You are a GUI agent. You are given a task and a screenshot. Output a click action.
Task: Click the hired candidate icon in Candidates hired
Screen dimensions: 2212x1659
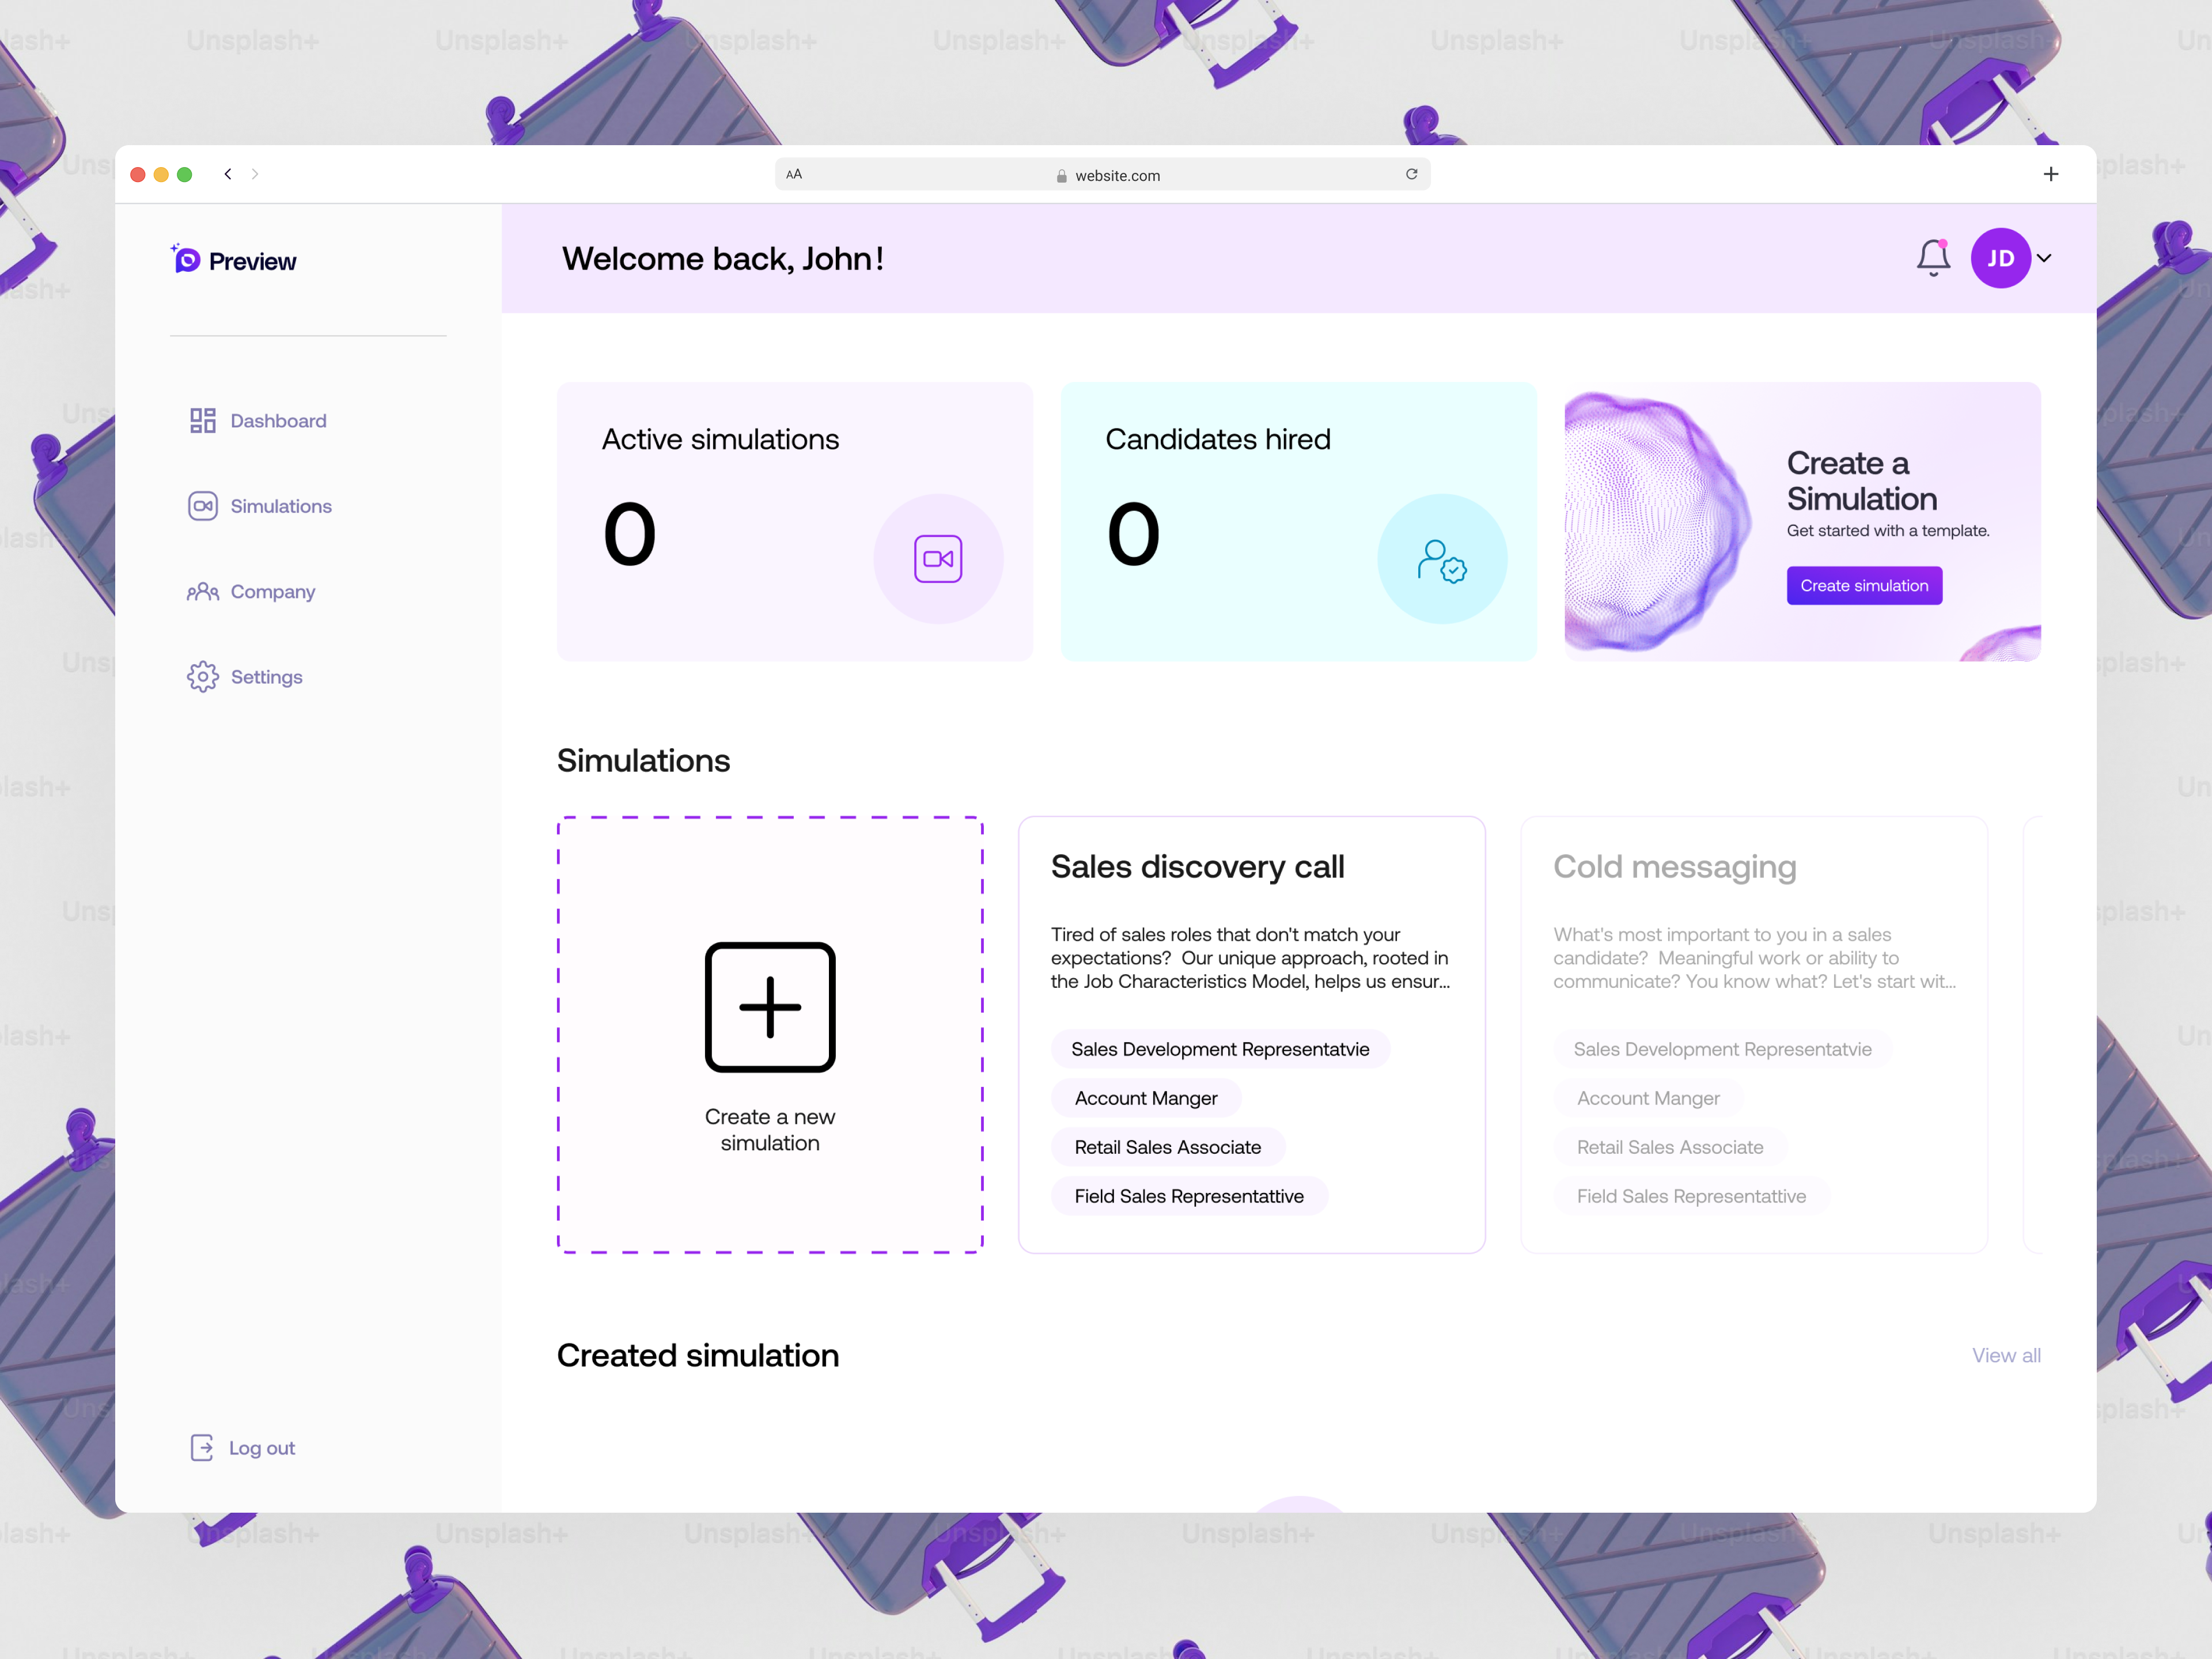coord(1441,560)
